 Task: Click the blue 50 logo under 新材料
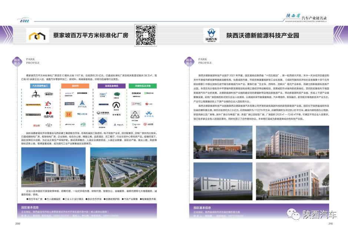click(x=82, y=114)
